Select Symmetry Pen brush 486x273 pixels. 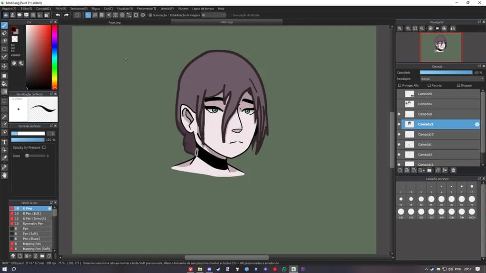pos(31,224)
